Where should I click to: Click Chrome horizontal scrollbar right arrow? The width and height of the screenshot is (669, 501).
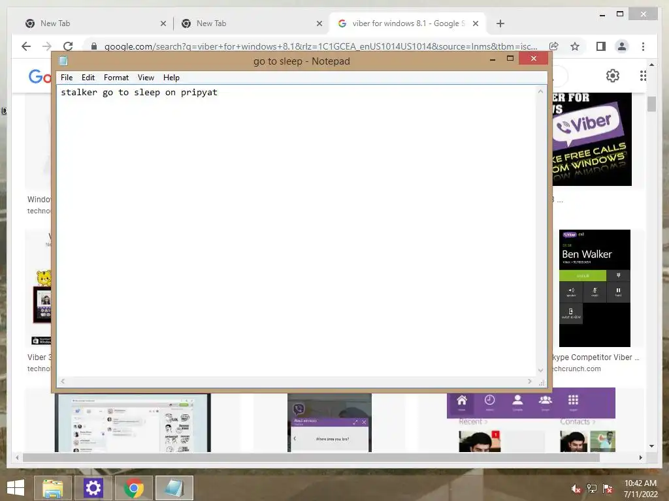(x=640, y=457)
